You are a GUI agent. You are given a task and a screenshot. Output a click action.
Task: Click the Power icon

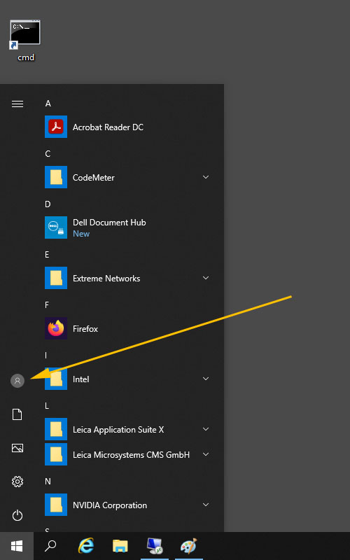point(17,515)
